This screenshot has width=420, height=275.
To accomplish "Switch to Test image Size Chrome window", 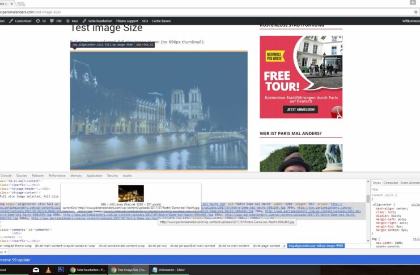I will tap(129, 270).
